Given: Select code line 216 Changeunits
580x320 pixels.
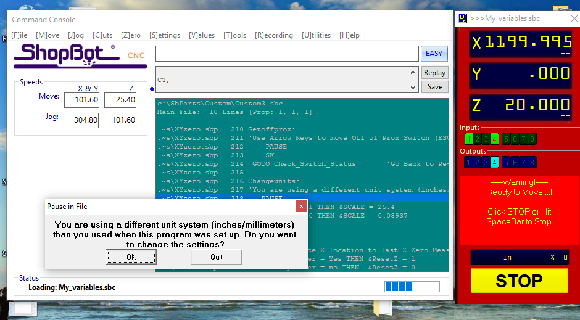Looking at the screenshot, I should (x=302, y=181).
